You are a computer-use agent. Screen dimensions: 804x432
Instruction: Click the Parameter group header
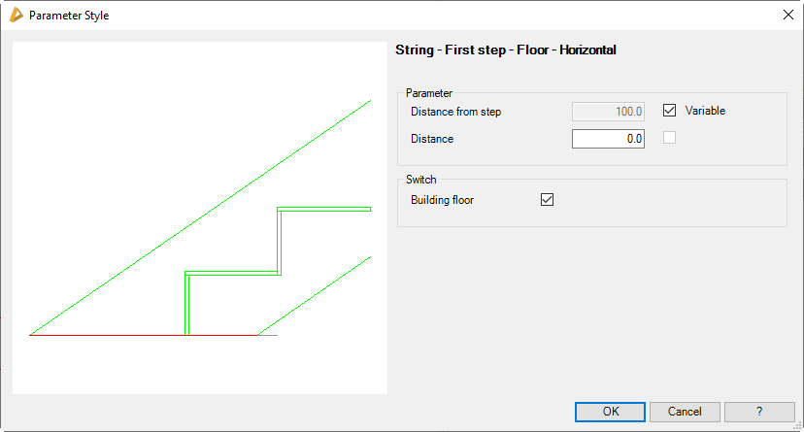click(x=429, y=93)
